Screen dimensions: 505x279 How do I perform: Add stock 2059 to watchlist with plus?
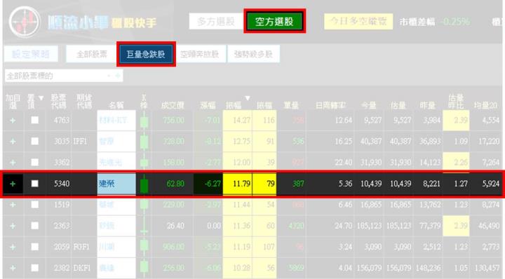(13, 247)
